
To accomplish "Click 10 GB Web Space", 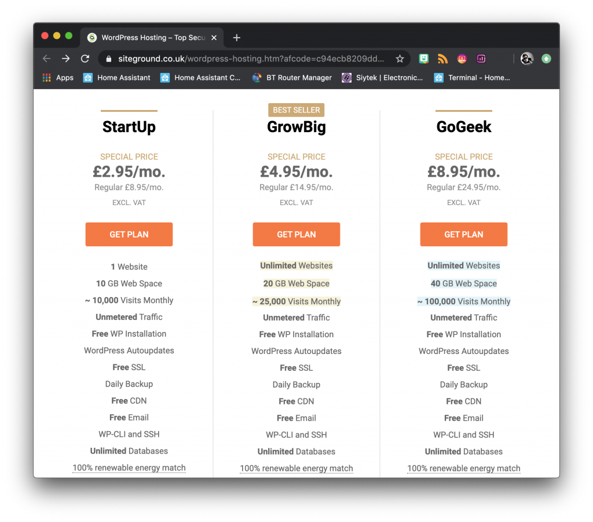I will point(129,284).
